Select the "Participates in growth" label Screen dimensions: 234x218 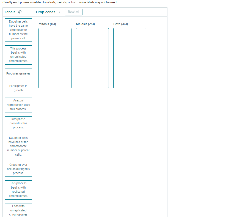(x=18, y=88)
